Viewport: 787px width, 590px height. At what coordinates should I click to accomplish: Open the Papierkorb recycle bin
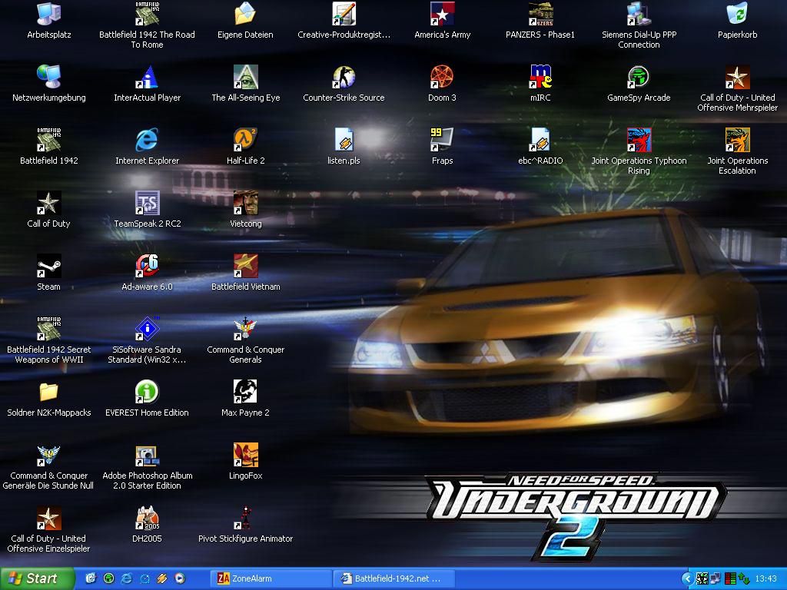click(737, 15)
